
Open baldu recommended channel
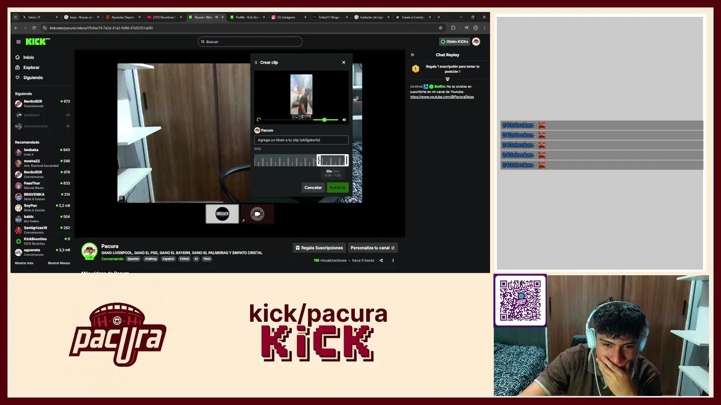[x=42, y=218]
